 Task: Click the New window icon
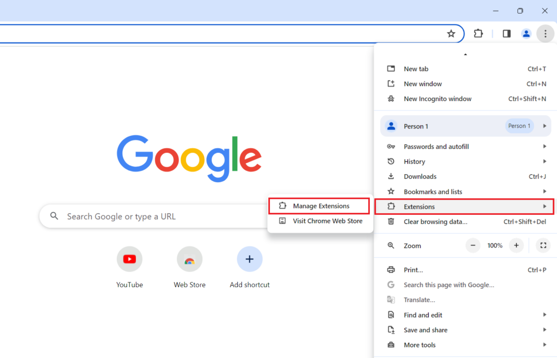click(x=391, y=83)
